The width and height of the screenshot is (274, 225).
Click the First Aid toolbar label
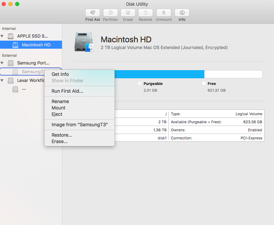tap(93, 20)
